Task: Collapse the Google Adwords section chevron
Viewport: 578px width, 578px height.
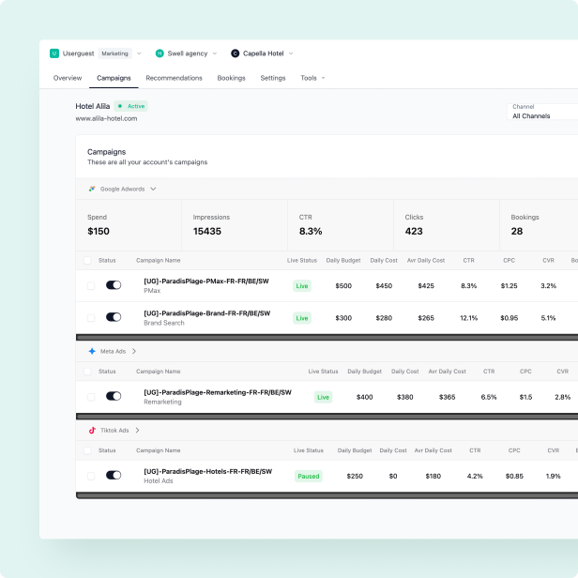Action: (x=153, y=189)
